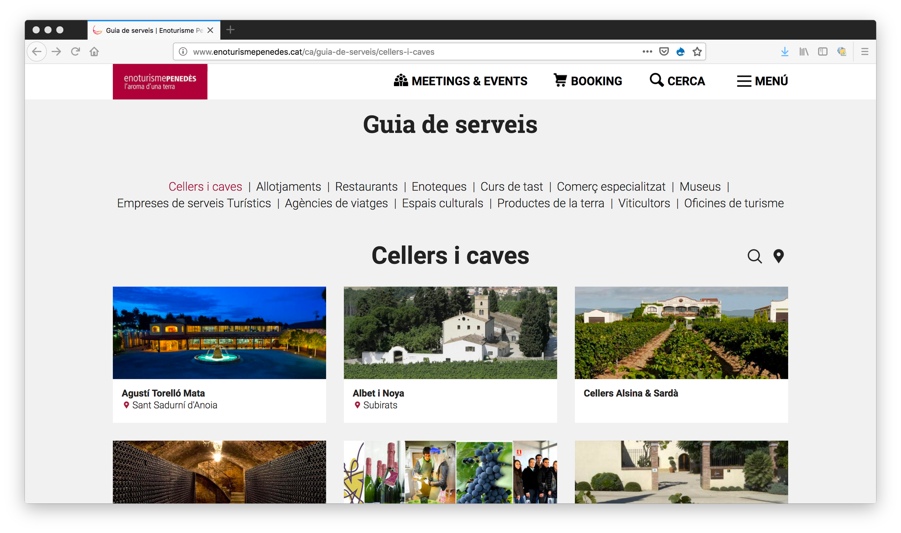Show the Firefox library icon
Viewport: 901px width, 533px height.
click(804, 52)
